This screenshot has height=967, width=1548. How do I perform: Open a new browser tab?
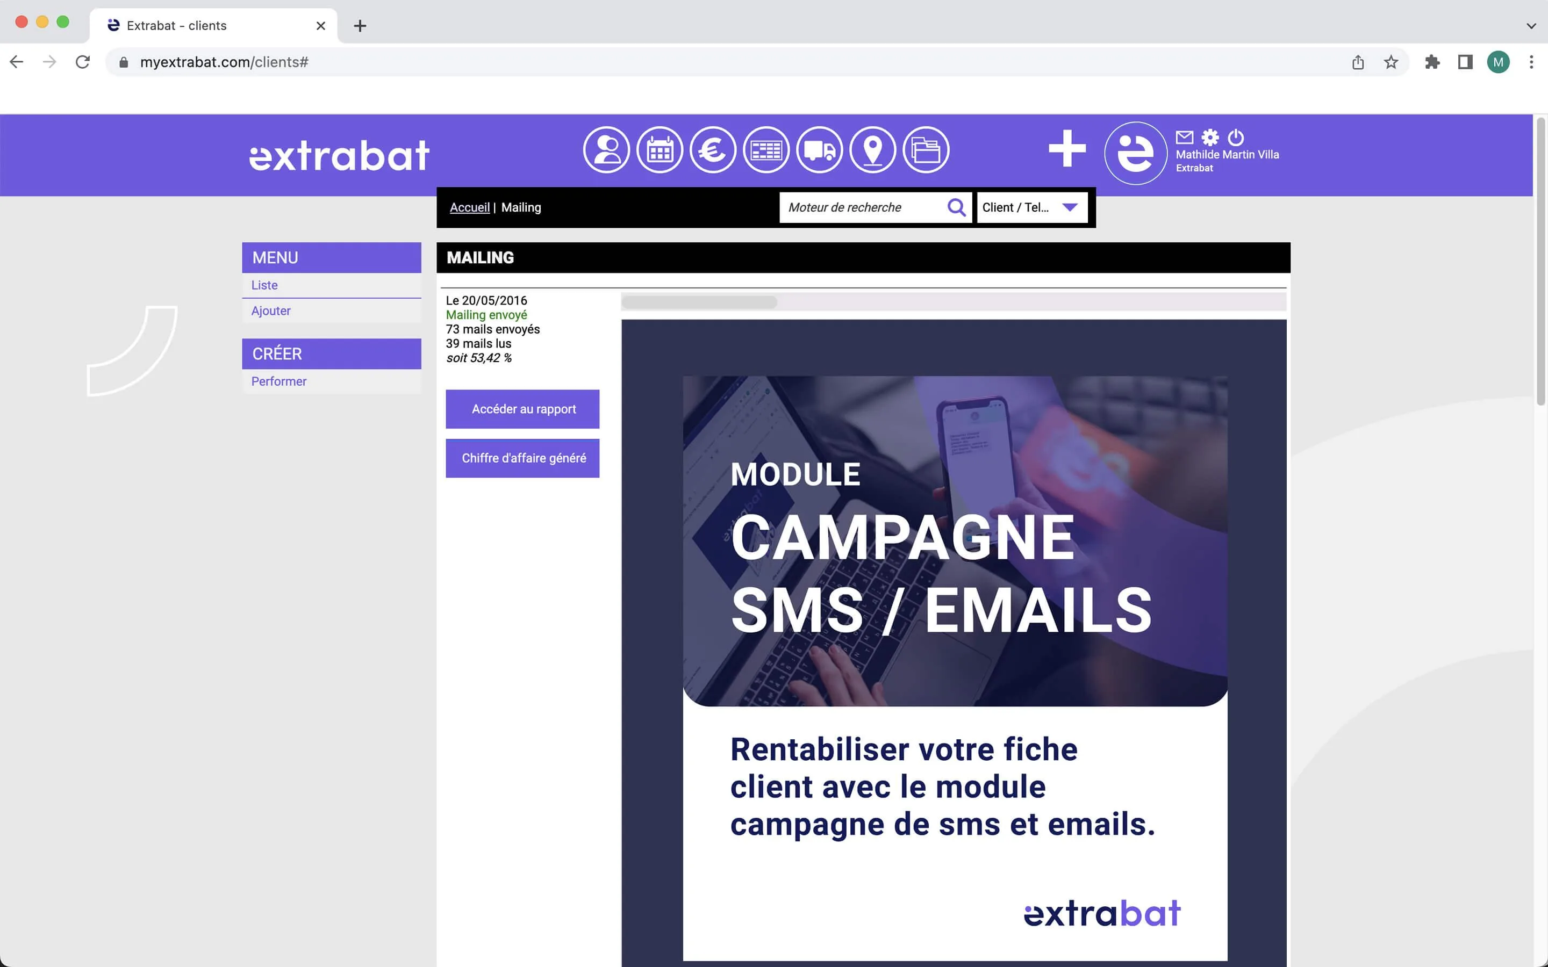[360, 26]
